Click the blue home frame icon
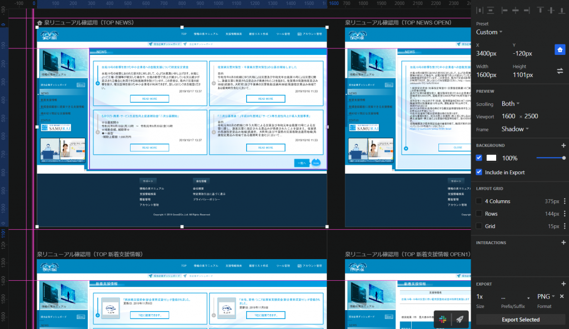This screenshot has width=569, height=329. click(560, 50)
